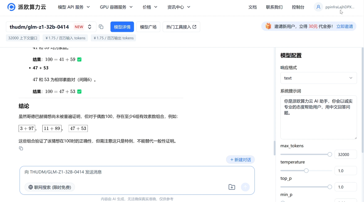Toggle 联网搜索 (限时免费) option
The width and height of the screenshot is (364, 202).
tap(50, 187)
